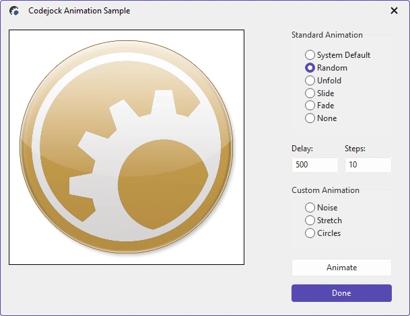Click the Steps label text
Viewport: 410px width, 316px height.
point(355,149)
